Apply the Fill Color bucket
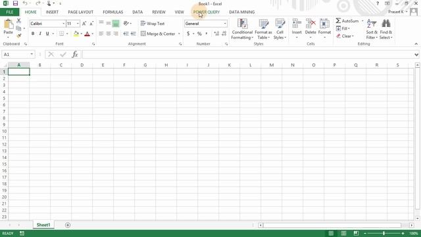This screenshot has height=237, width=421. pos(76,34)
